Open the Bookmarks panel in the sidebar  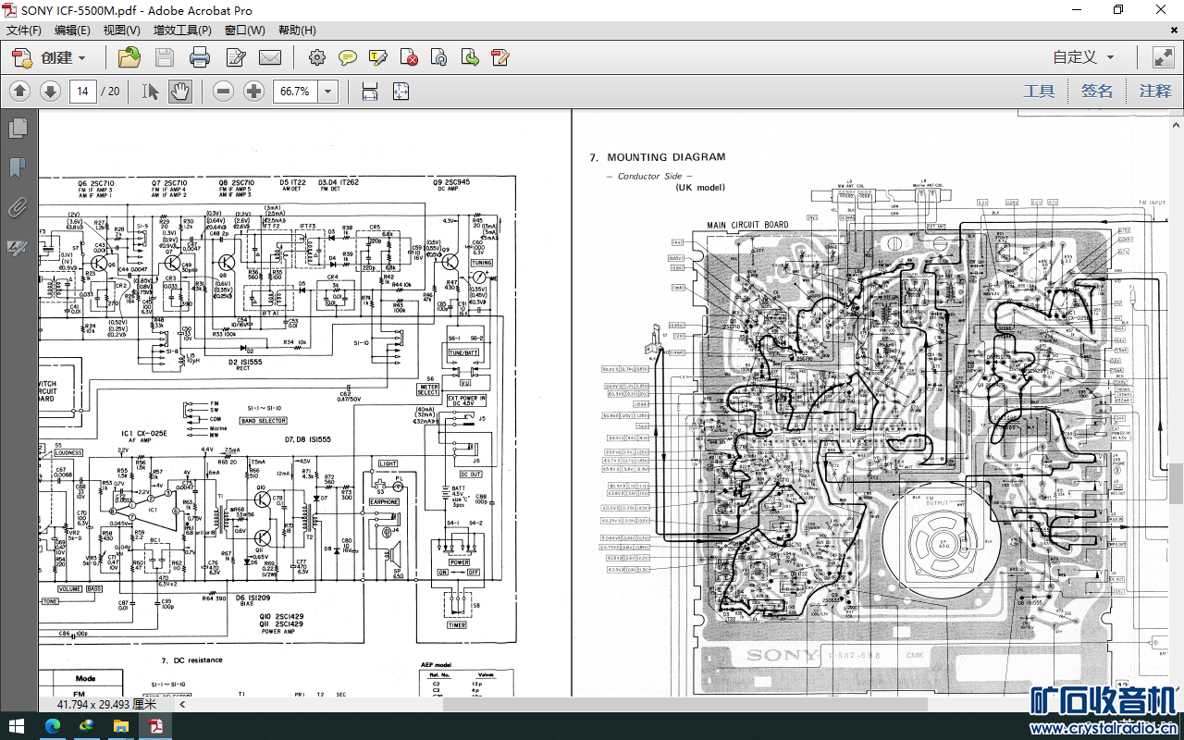tap(17, 167)
